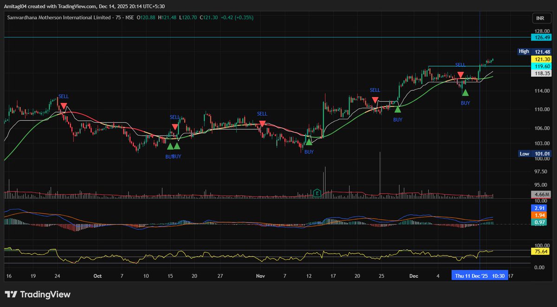This screenshot has height=307, width=557.
Task: Open the green E earnings marker
Action: pyautogui.click(x=317, y=193)
